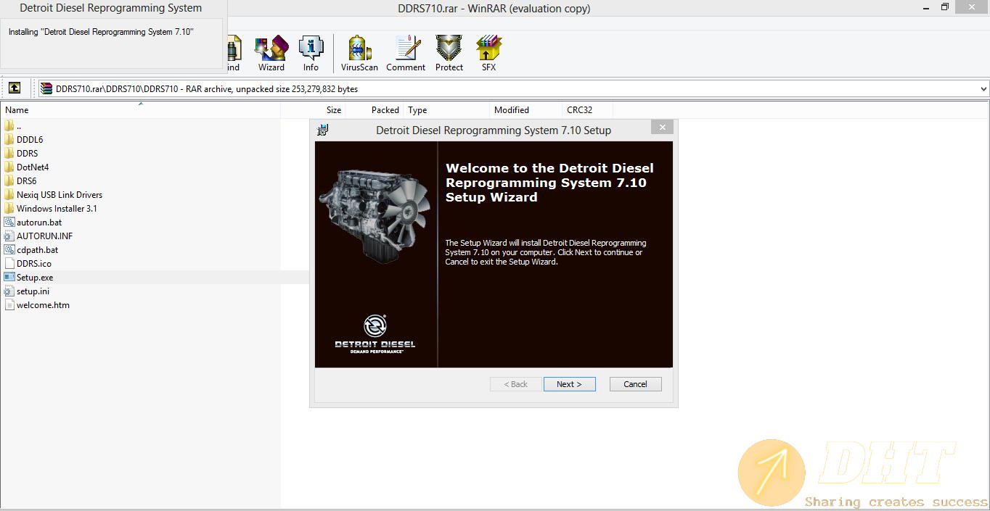
Task: Go up one folder level button
Action: [x=15, y=88]
